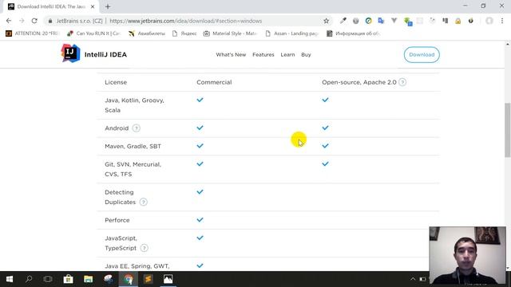Click the License row label
The image size is (511, 287).
[116, 82]
